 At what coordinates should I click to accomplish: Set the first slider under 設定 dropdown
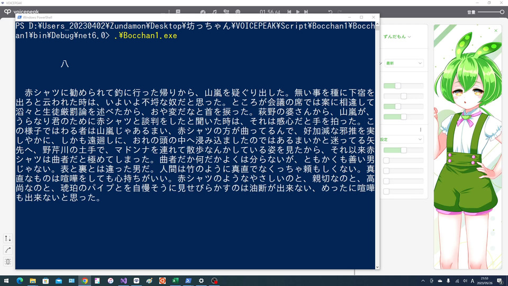(403, 150)
